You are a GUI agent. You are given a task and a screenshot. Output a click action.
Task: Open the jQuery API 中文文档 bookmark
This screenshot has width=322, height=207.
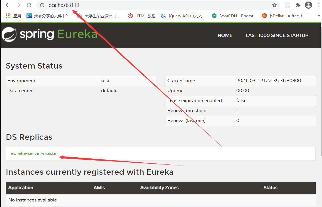click(x=183, y=16)
